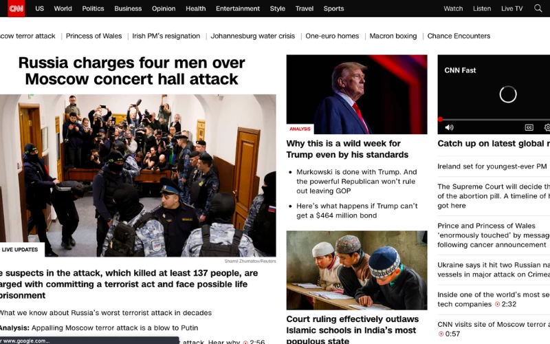The width and height of the screenshot is (550, 344).
Task: Open Moscow concert hall attack headline
Action: click(131, 71)
